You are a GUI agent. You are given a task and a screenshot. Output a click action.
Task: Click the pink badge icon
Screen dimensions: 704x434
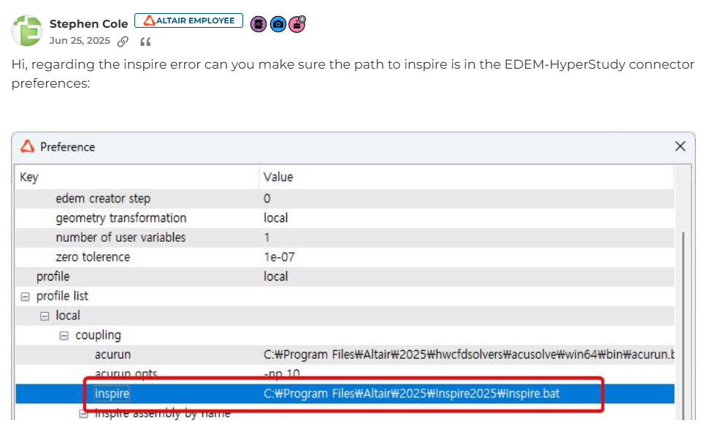click(297, 24)
